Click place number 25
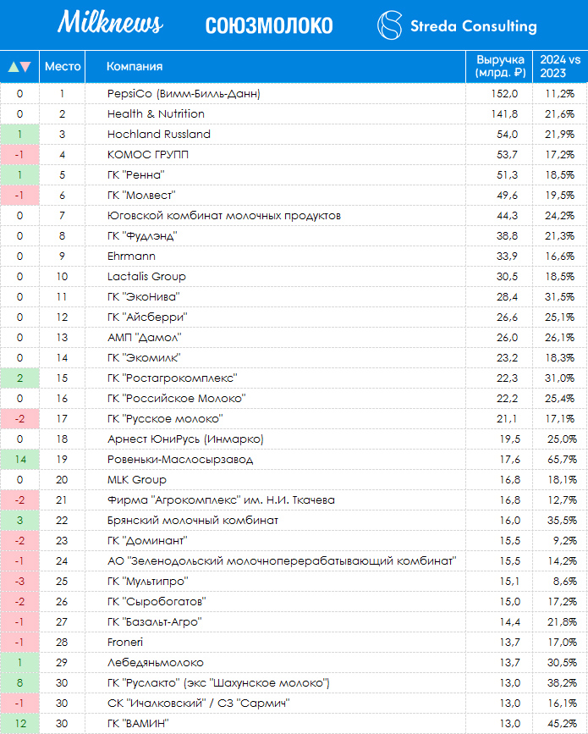 (x=62, y=582)
